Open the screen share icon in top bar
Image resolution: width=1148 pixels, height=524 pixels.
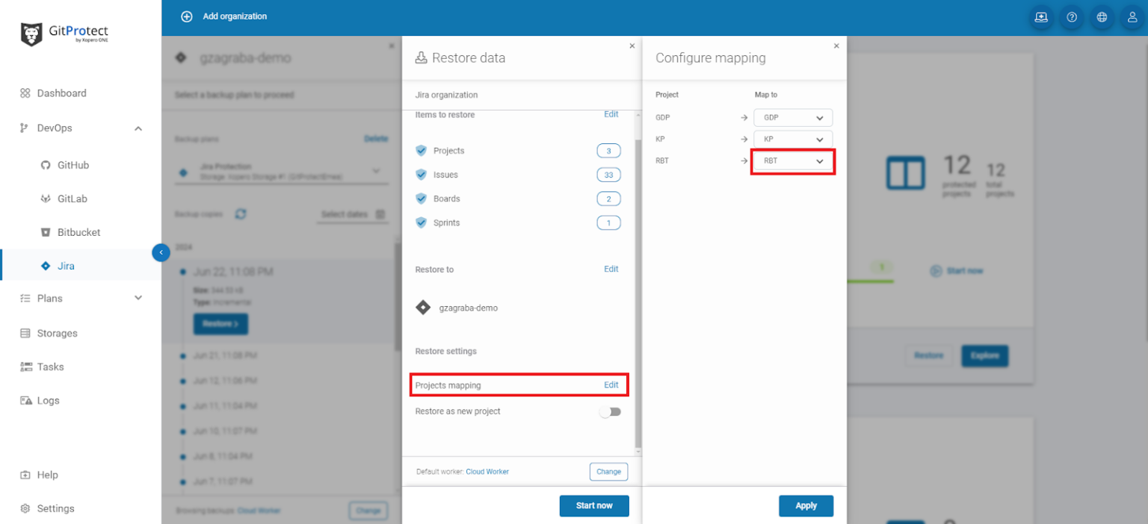click(1041, 17)
